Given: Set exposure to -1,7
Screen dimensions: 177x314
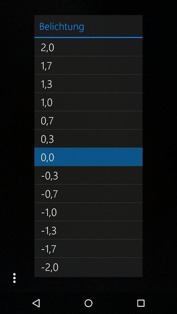Looking at the screenshot, I should point(88,249).
